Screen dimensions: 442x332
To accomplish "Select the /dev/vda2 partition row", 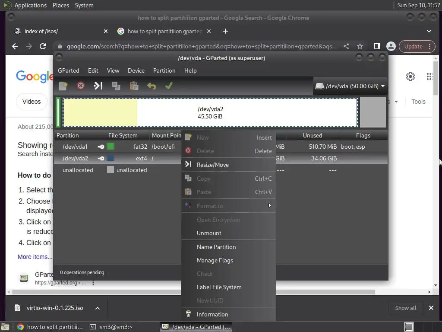I will click(221, 158).
